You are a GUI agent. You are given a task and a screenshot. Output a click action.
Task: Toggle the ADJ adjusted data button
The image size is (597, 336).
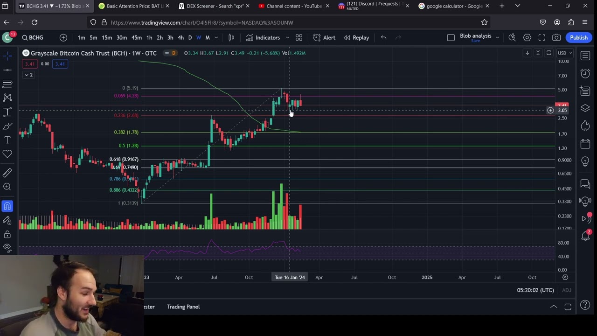pos(566,290)
